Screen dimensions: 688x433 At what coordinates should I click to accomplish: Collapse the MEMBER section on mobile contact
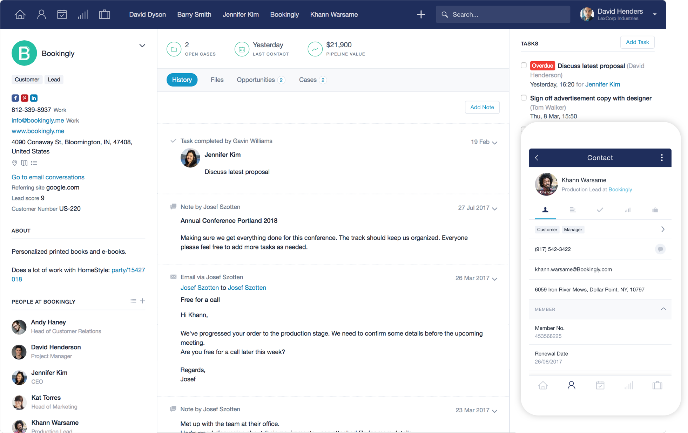coord(663,309)
